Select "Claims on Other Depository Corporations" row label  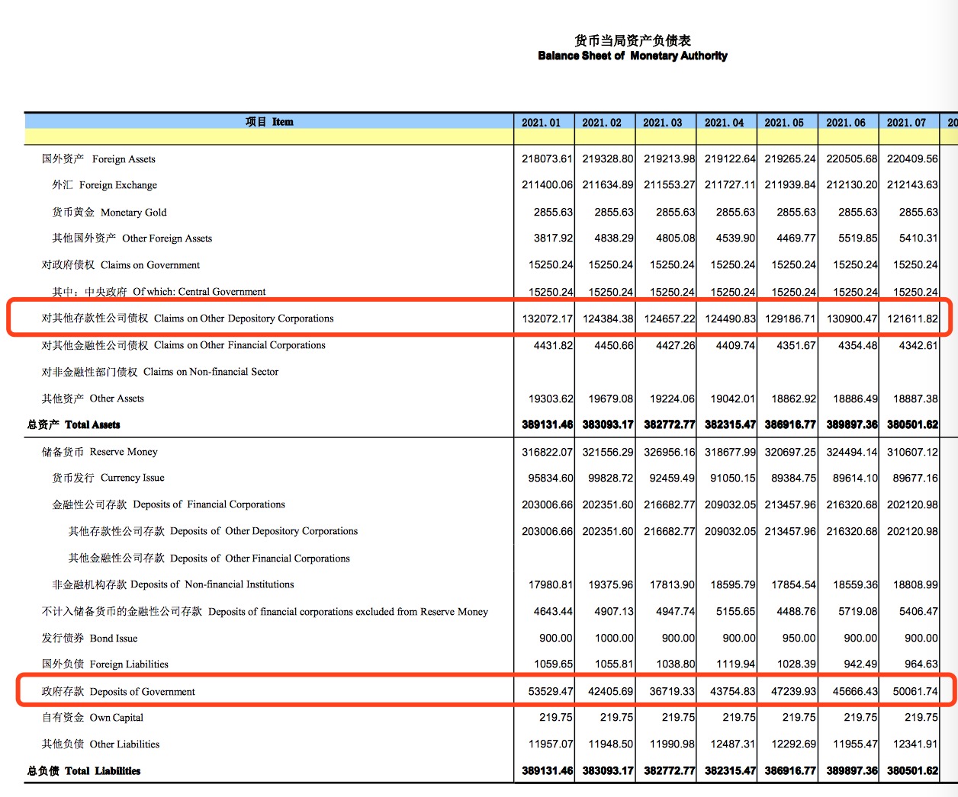pos(188,318)
